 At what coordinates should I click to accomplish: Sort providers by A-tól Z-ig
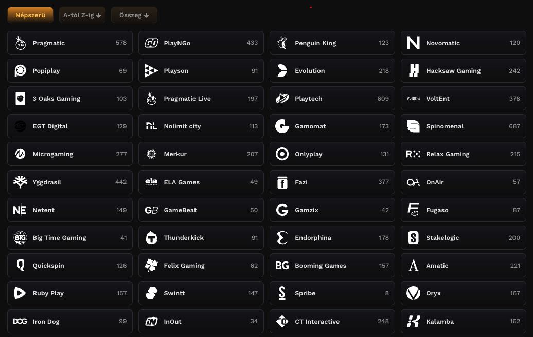point(82,15)
